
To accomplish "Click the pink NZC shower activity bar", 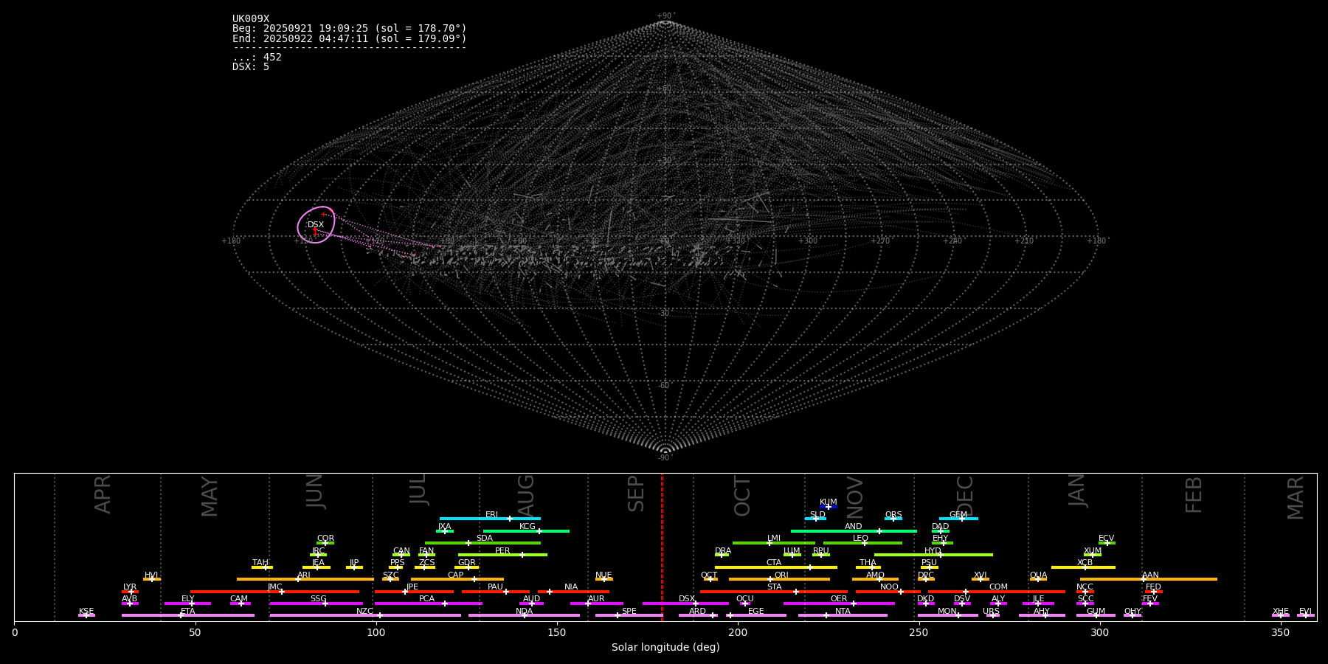I will 365,615.
